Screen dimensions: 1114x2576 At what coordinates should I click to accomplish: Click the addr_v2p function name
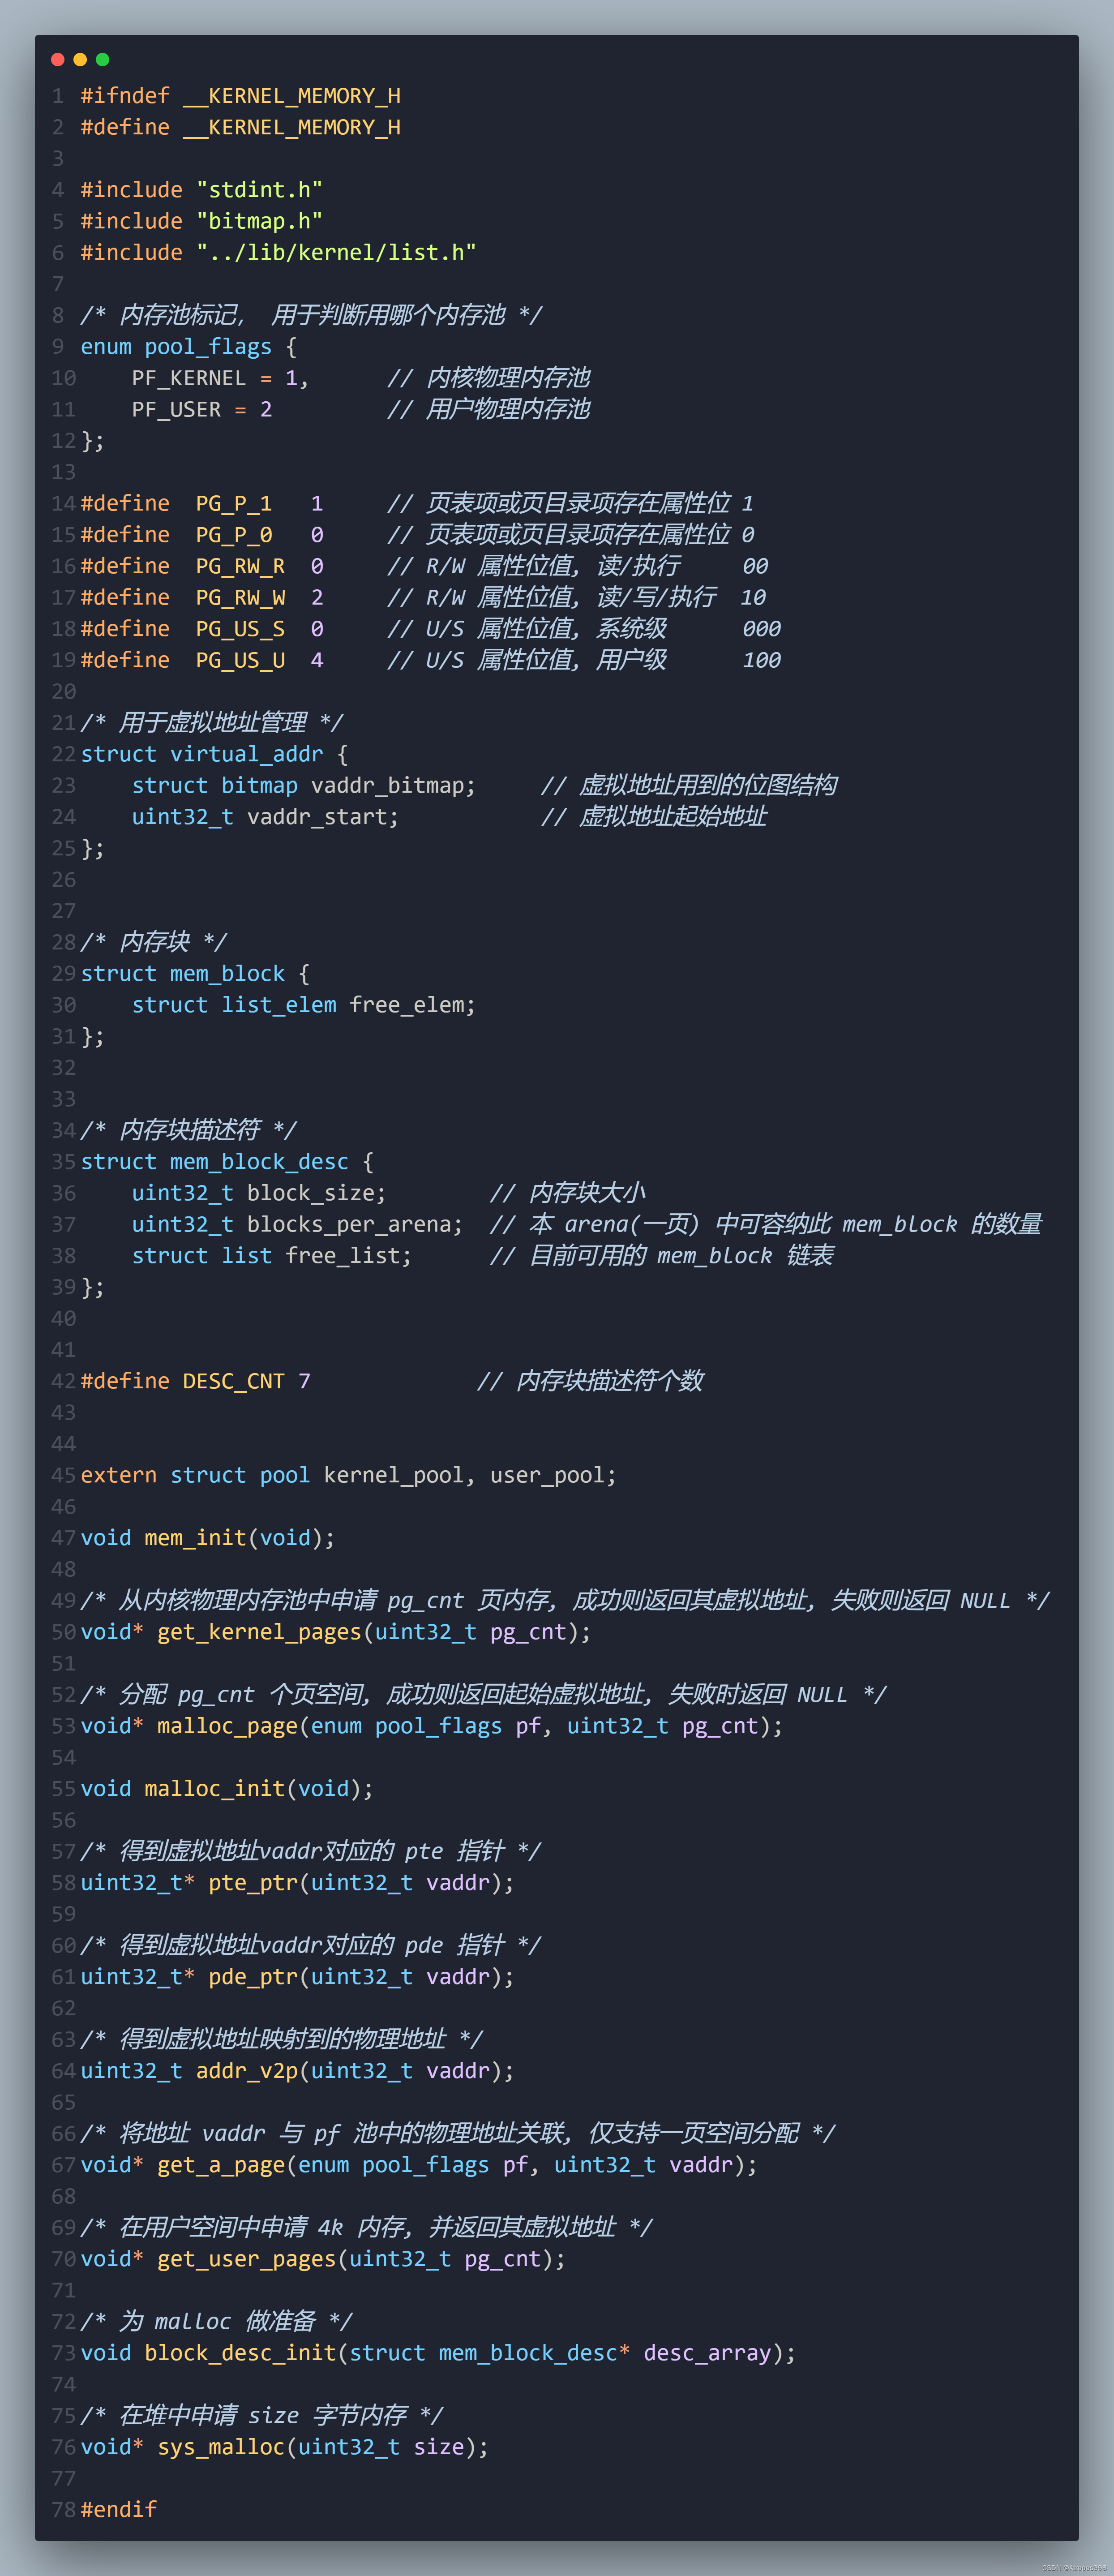(x=247, y=2071)
